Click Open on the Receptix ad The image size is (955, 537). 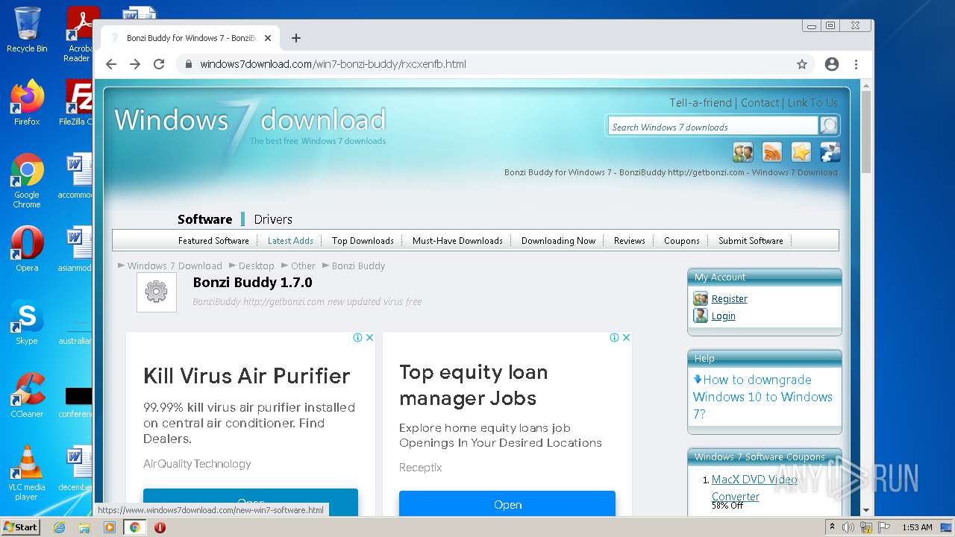(x=507, y=504)
